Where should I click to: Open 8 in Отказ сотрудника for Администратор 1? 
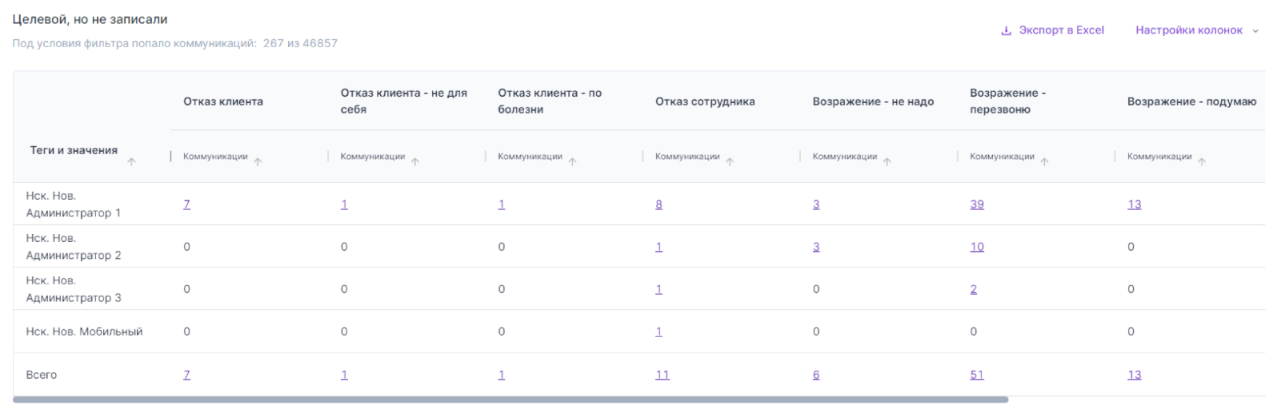click(x=659, y=205)
